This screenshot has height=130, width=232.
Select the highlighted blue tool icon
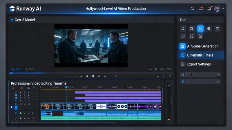[x=200, y=28]
